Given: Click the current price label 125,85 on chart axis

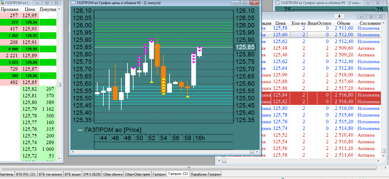Looking at the screenshot, I should 245,47.
